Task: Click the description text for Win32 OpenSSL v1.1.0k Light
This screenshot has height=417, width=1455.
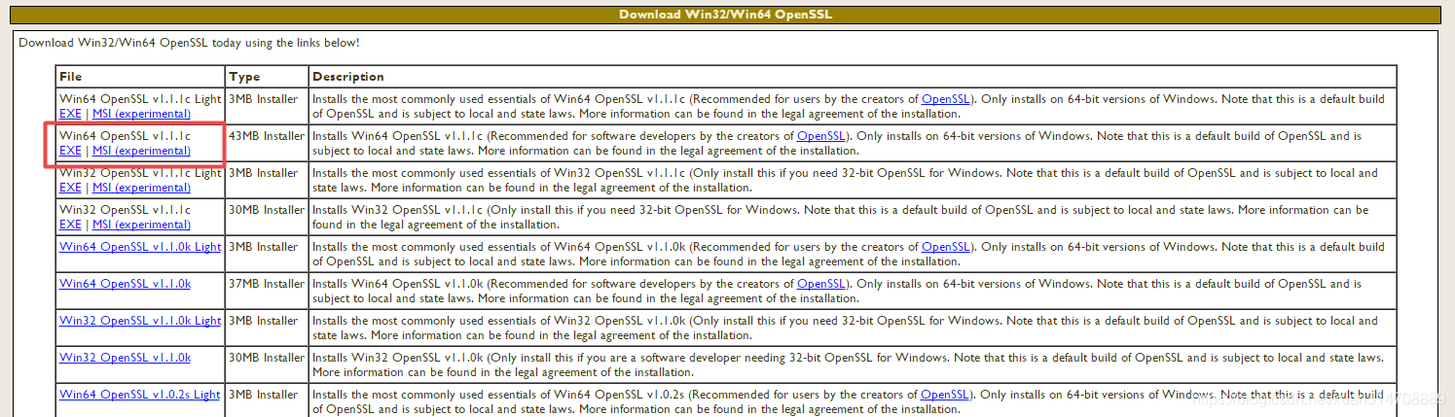Action: [846, 329]
